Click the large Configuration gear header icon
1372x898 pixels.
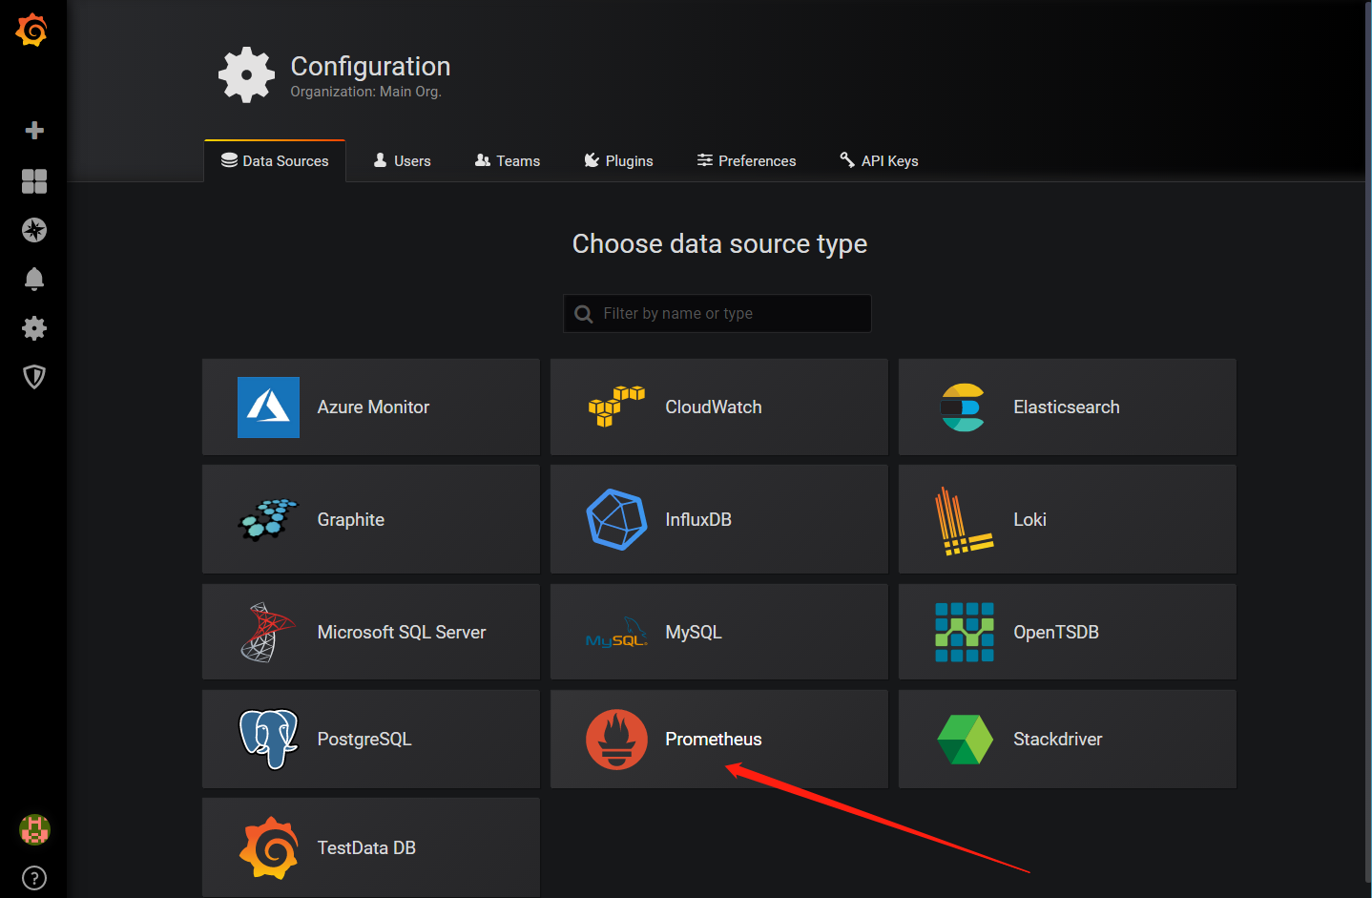coord(246,74)
